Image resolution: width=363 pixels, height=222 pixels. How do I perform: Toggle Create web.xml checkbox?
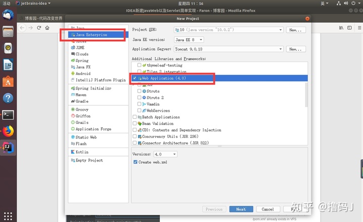136,162
